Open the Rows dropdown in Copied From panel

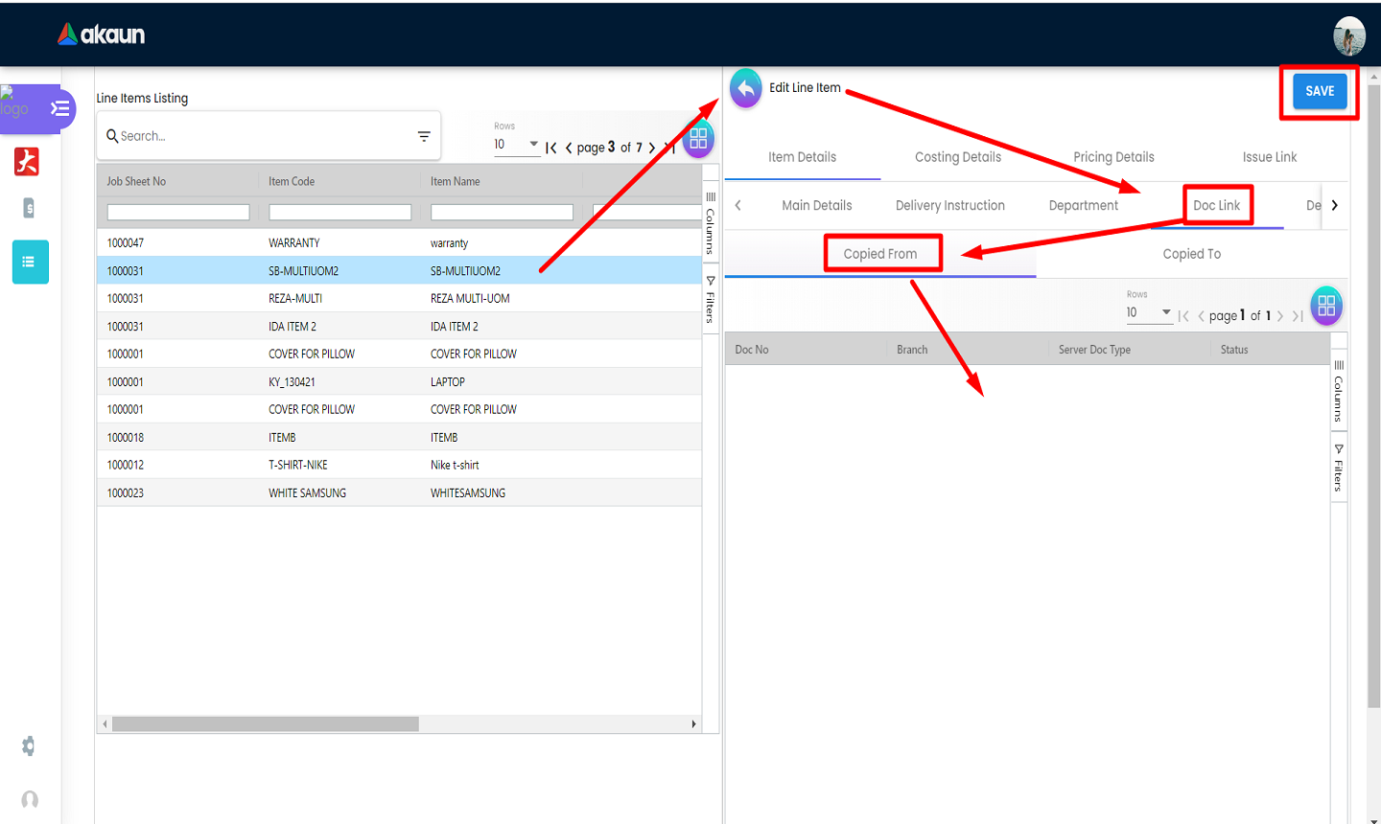[1148, 312]
